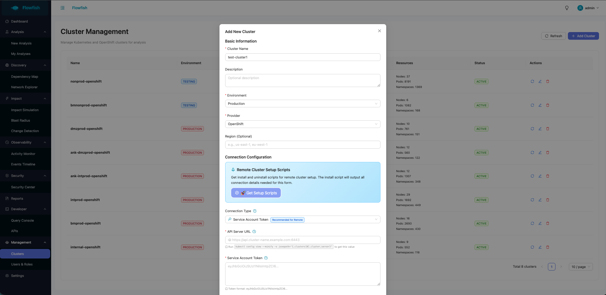Edit the ank-intprod-openshift cluster
Image resolution: width=606 pixels, height=295 pixels.
[540, 176]
